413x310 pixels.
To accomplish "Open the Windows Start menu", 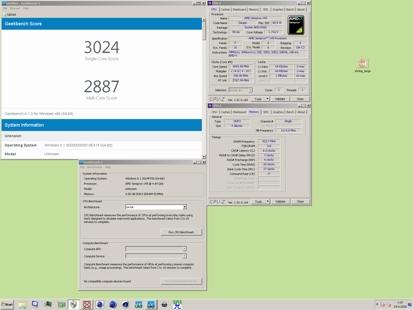I will click(x=7, y=305).
